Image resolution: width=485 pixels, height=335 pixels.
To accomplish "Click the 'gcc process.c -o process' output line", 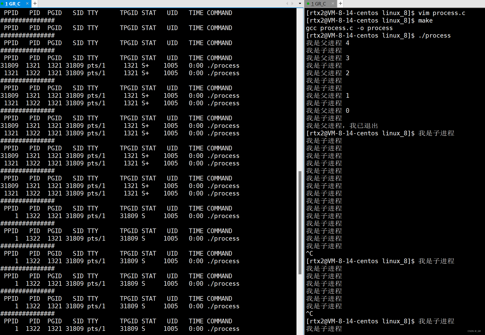I will pos(349,28).
